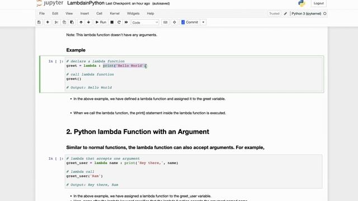Screen dimensions: 358x201
Task: Restart the kernel with the circular arrow
Action: [119, 22]
